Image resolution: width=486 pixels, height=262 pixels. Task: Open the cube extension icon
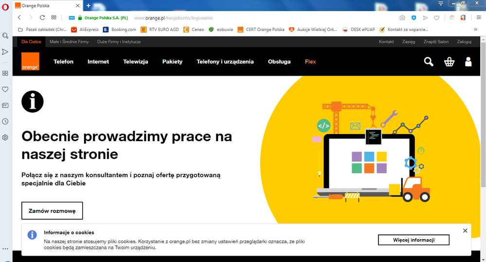[x=452, y=17]
